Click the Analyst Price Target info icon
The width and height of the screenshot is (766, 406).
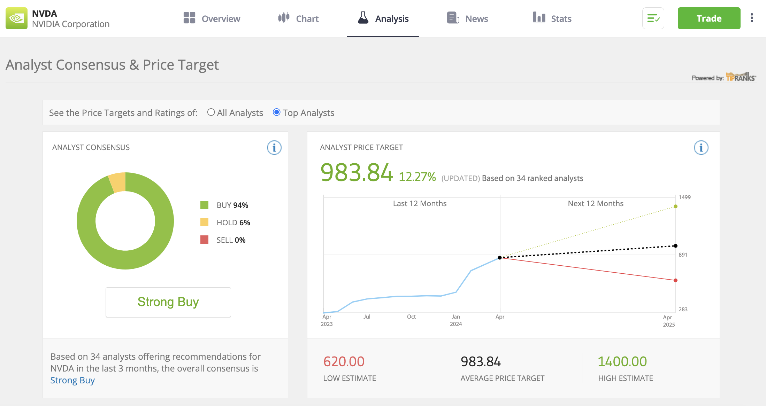pos(701,148)
